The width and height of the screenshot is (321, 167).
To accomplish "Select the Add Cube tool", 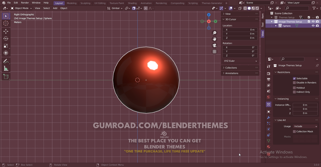I will [x=6, y=76].
